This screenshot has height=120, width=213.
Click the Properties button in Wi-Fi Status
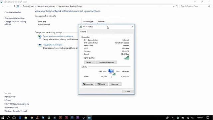click(88, 84)
